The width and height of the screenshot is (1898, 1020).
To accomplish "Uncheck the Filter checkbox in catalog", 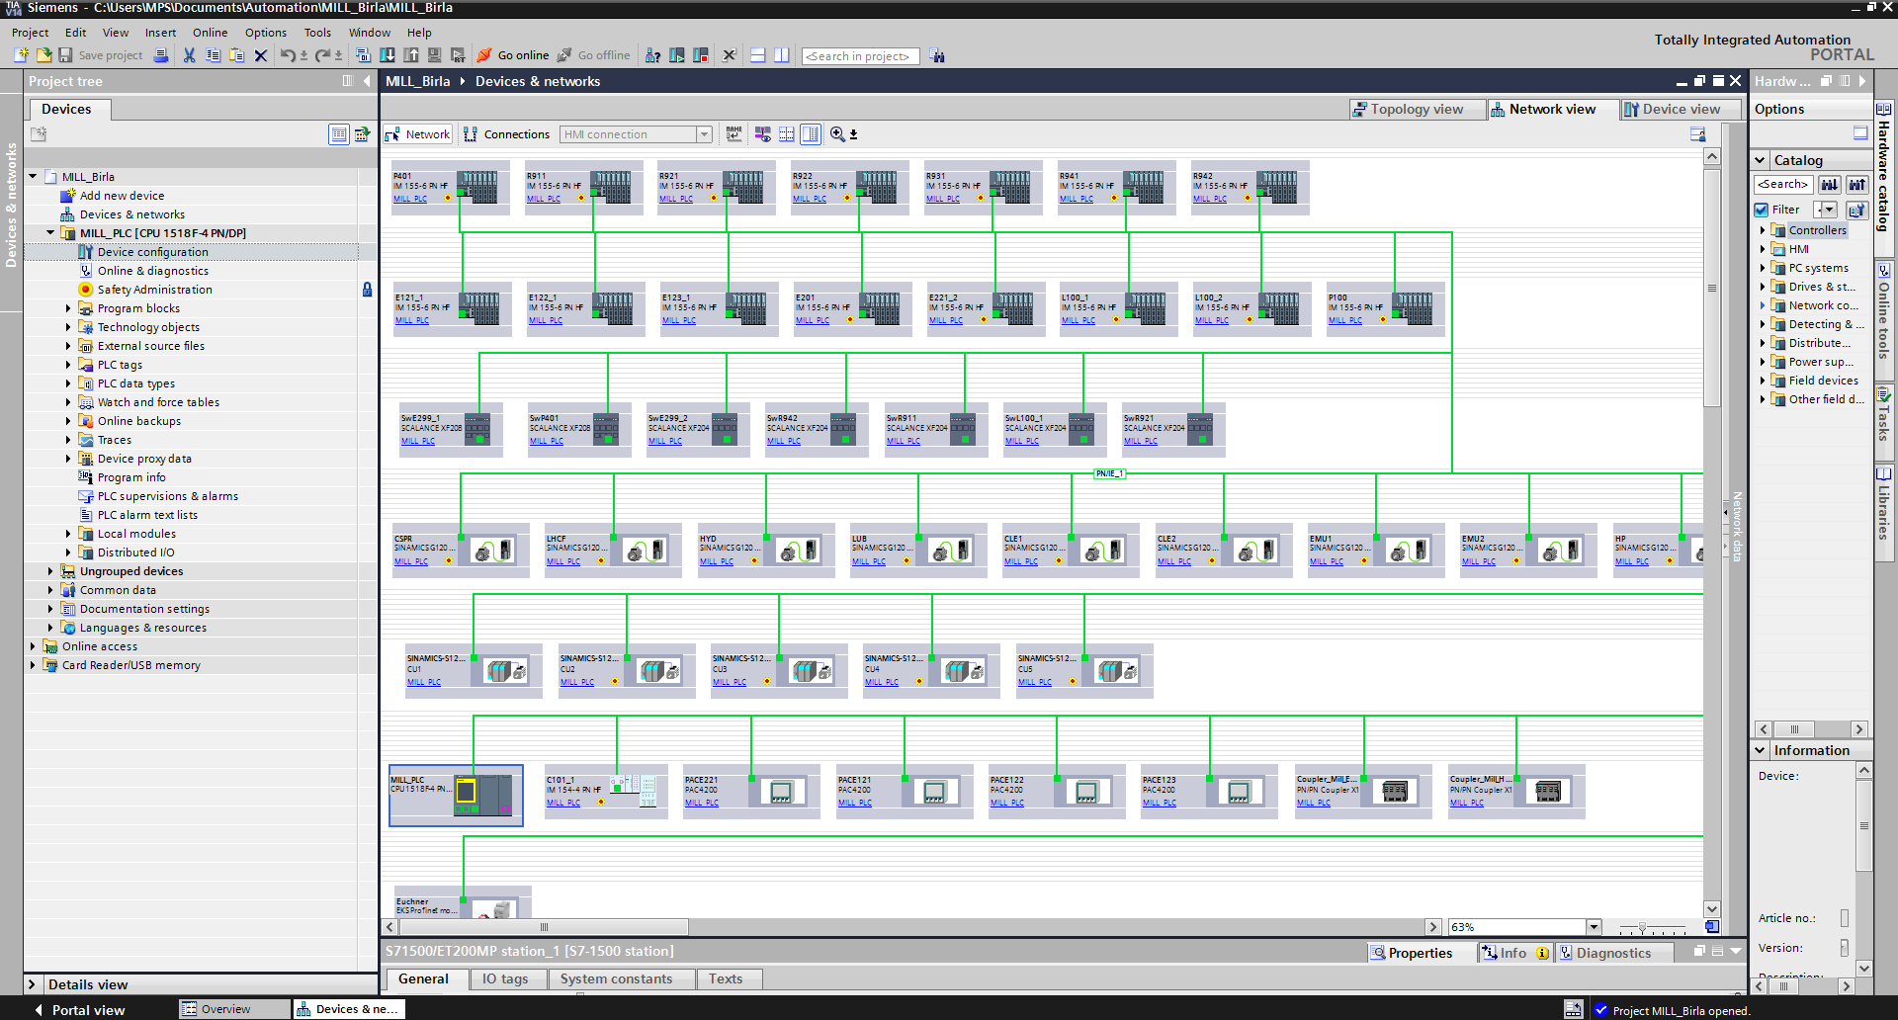I will 1762,210.
